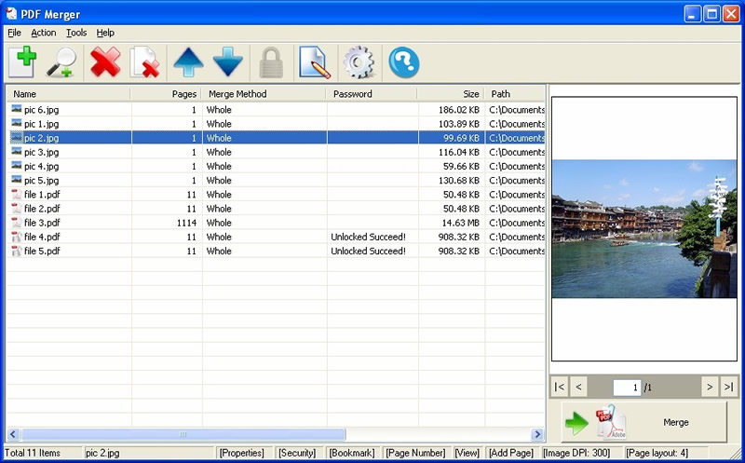Image resolution: width=745 pixels, height=463 pixels.
Task: Click the [Bookmark] status bar link
Action: [352, 453]
